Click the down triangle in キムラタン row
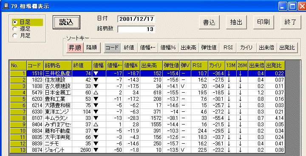The height and width of the screenshot is (156, 306). click(x=96, y=118)
